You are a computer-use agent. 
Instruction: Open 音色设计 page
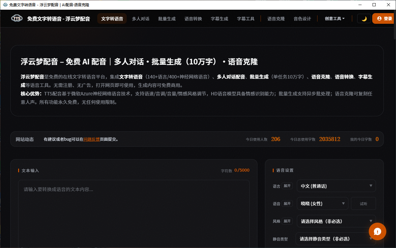[302, 18]
